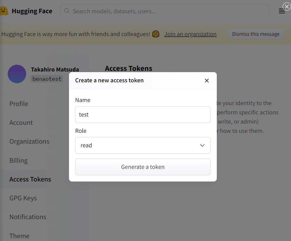Open Profile settings page
The height and width of the screenshot is (241, 291).
pyautogui.click(x=19, y=104)
